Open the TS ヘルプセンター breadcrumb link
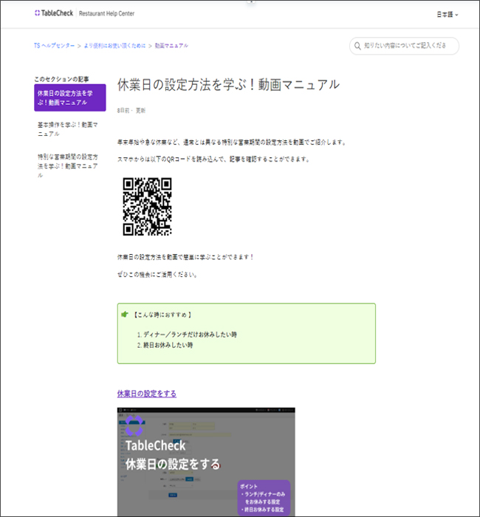480x517 pixels. coord(54,46)
